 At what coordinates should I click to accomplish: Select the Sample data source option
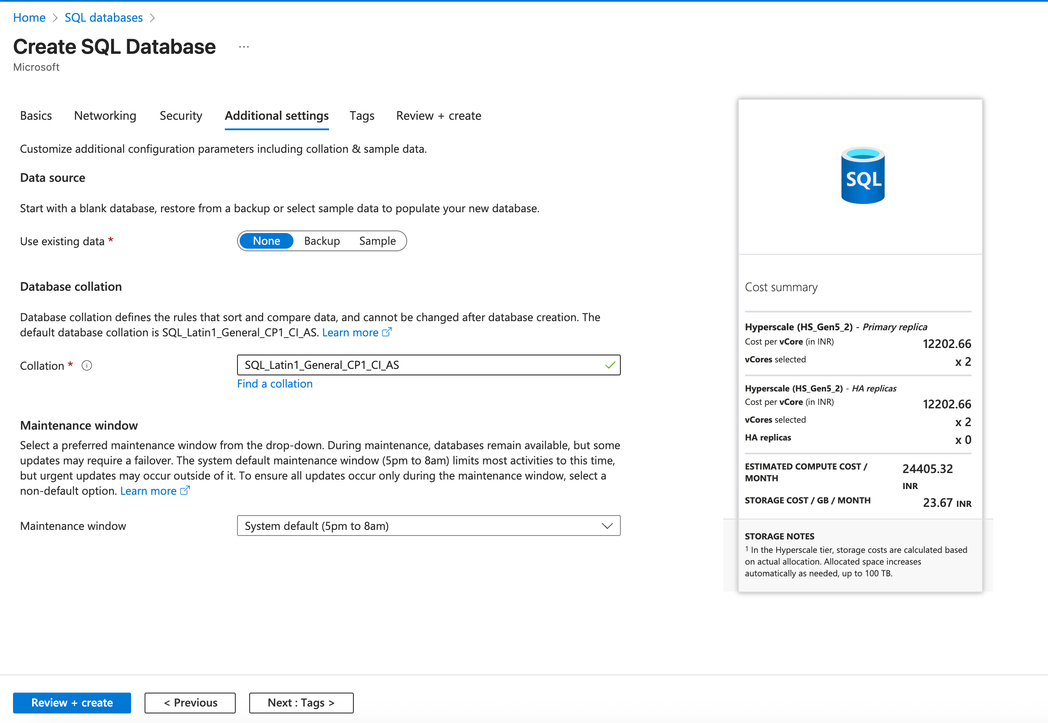click(x=377, y=240)
